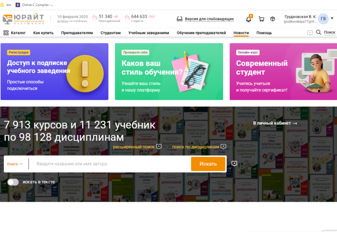The width and height of the screenshot is (337, 232).
Task: Open the shopping cart icon
Action: (261, 19)
